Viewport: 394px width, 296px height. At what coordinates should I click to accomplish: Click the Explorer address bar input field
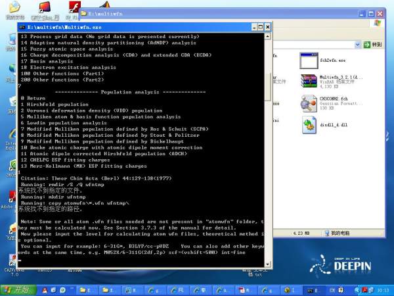[313, 45]
